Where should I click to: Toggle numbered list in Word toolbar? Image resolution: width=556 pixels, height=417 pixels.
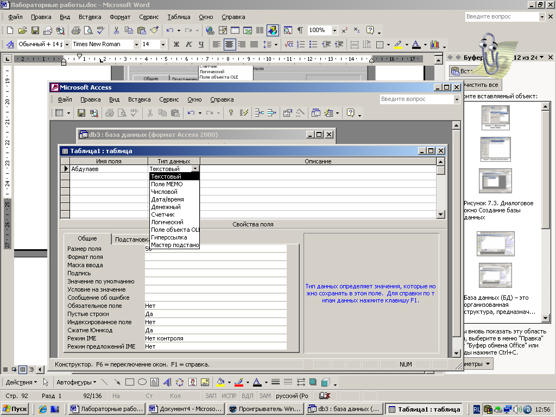pos(301,45)
